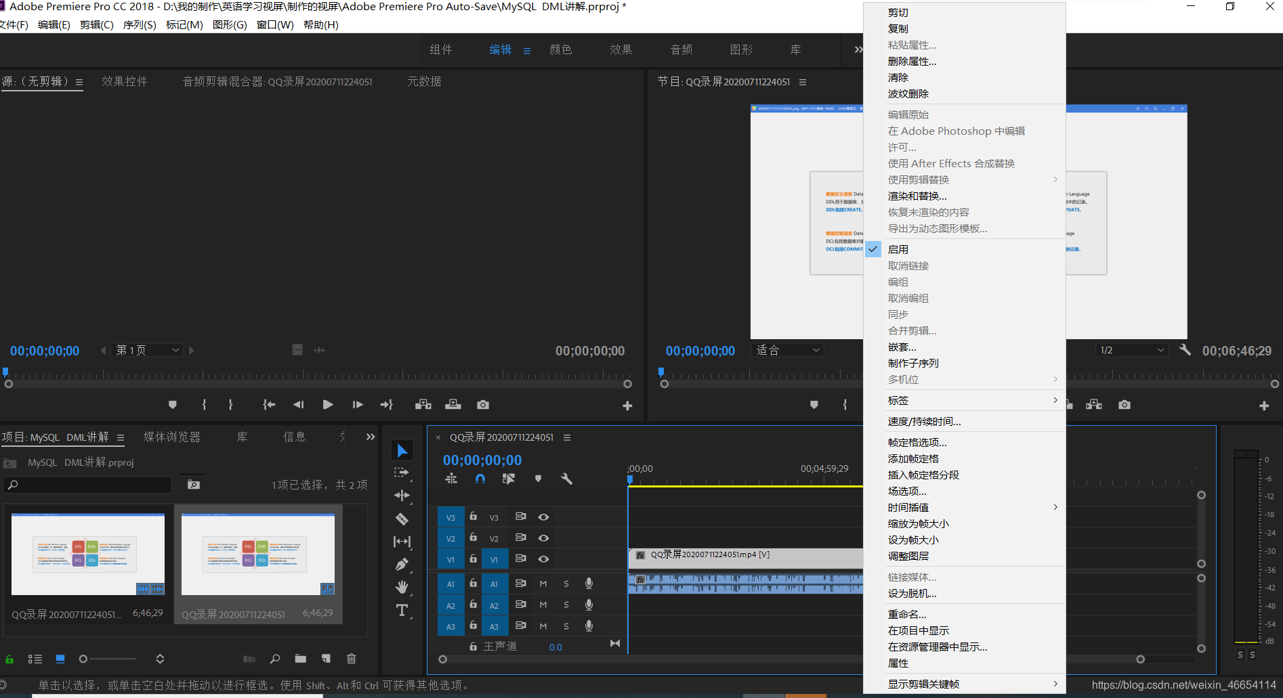Open Source monitor page dropdown 第1页
The image size is (1283, 698).
148,350
